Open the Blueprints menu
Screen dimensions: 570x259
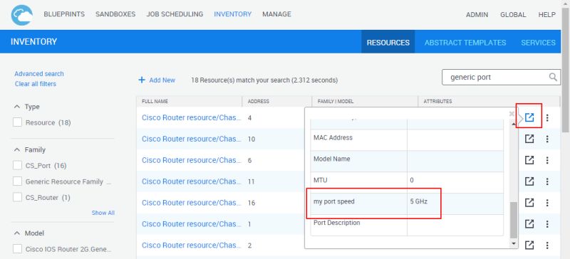64,14
